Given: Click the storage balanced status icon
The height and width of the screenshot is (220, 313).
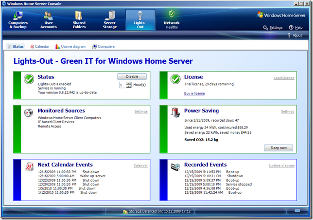Looking at the screenshot, I should click(125, 211).
